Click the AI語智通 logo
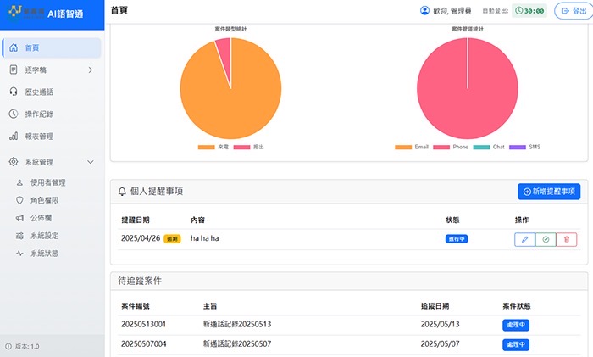The image size is (593, 357). pyautogui.click(x=51, y=13)
